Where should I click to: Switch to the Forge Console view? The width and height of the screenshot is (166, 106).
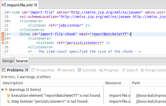pos(155,70)
